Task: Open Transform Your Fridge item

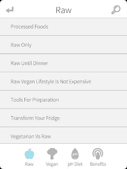Action: (63, 118)
